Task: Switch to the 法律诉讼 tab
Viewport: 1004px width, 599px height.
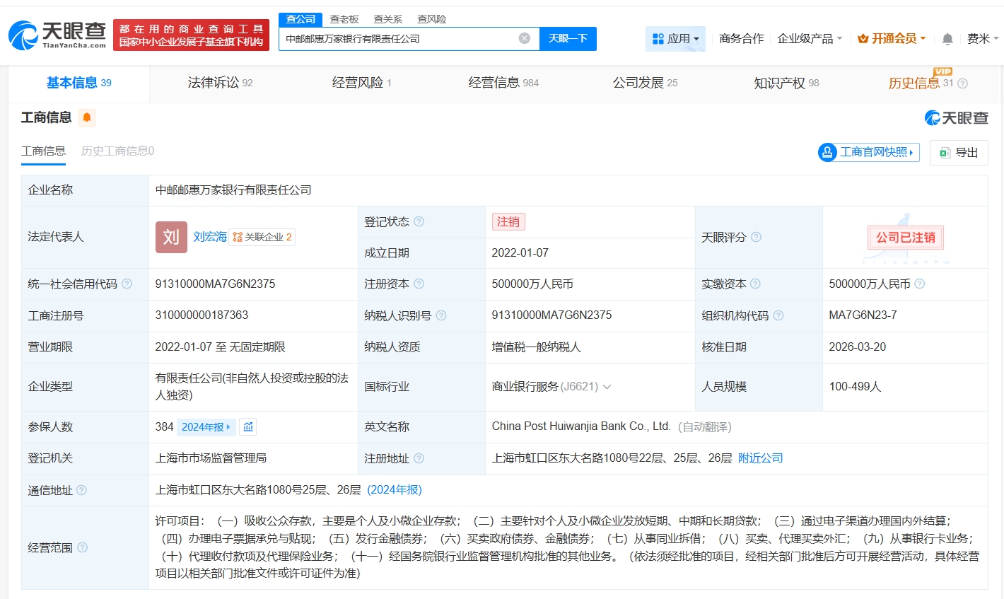Action: 220,83
